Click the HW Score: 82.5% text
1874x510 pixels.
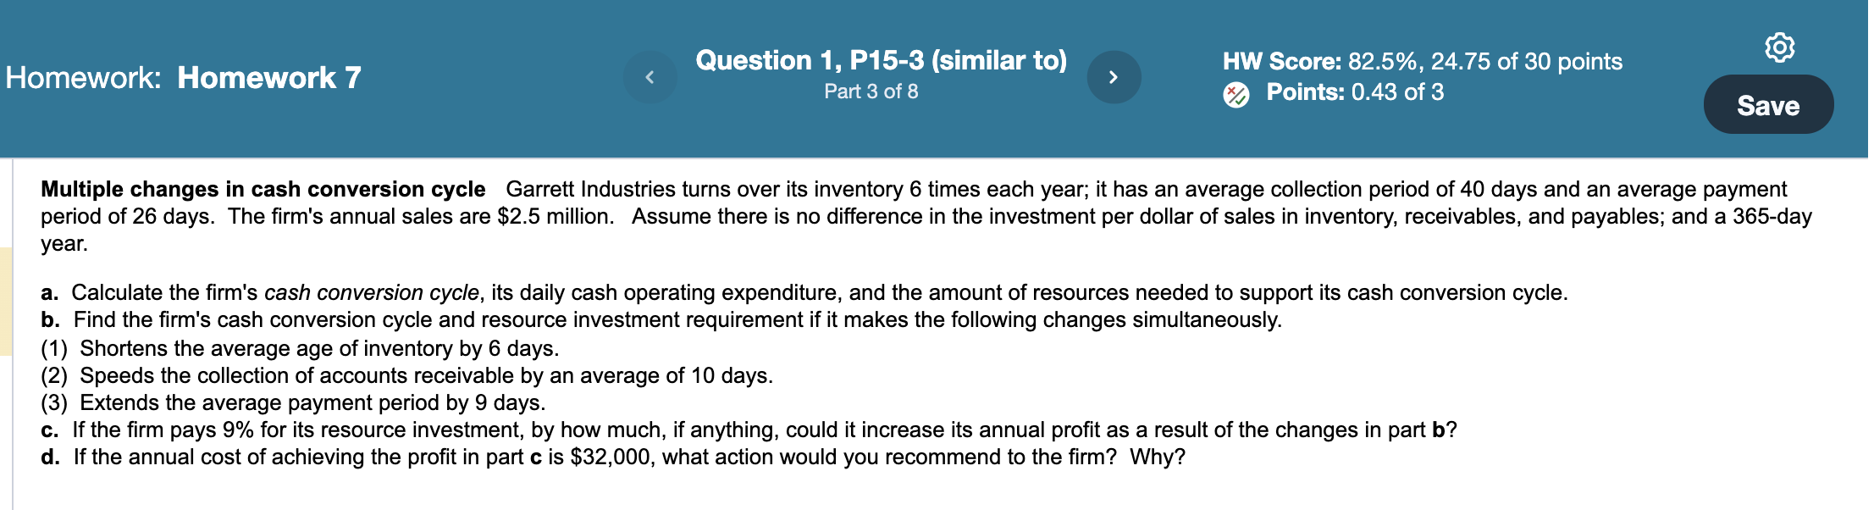[x=1423, y=61]
